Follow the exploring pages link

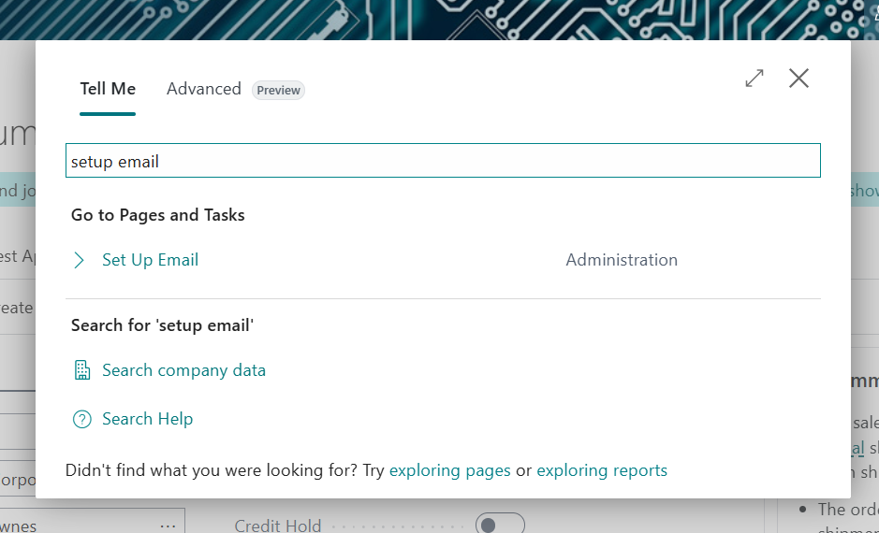point(450,470)
